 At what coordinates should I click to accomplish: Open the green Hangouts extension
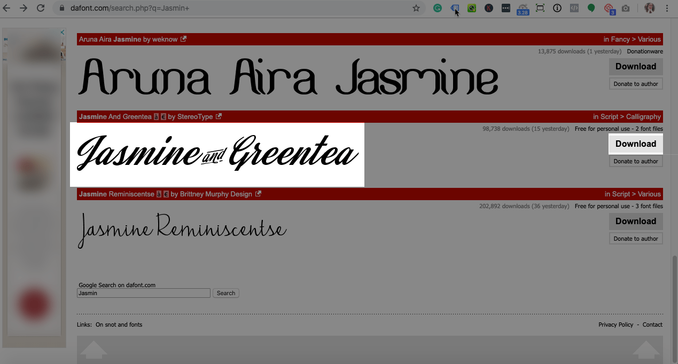tap(591, 8)
